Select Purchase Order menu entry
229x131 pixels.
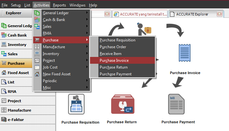click(x=113, y=47)
